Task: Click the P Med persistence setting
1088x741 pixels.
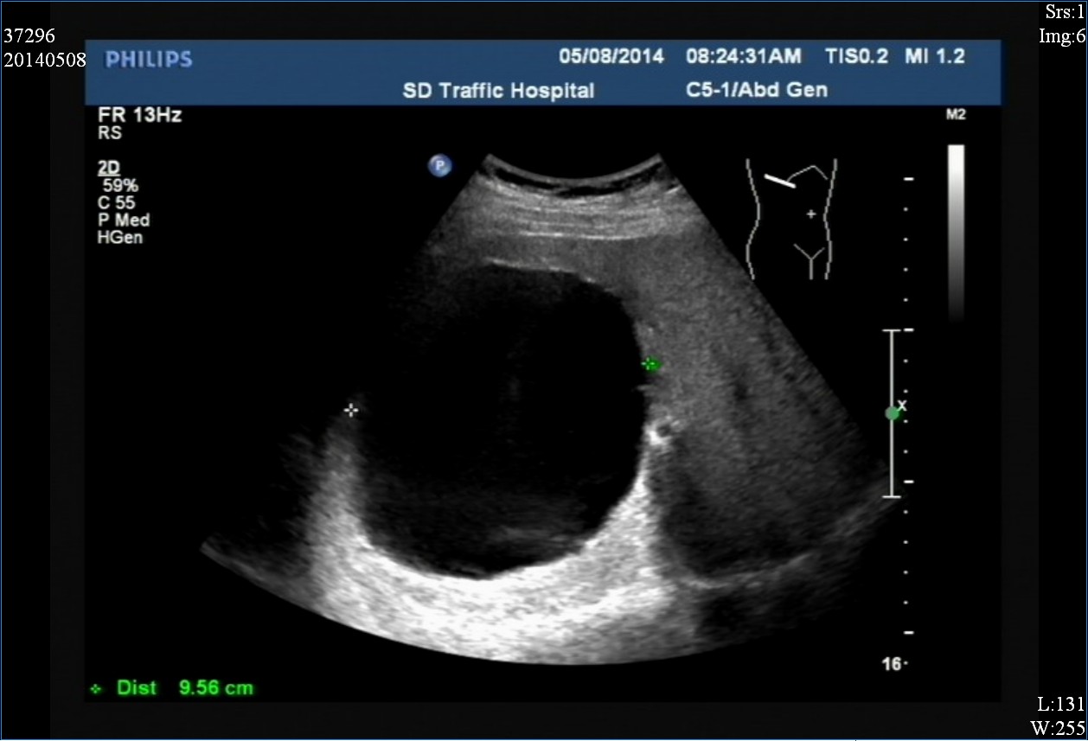Action: [123, 220]
